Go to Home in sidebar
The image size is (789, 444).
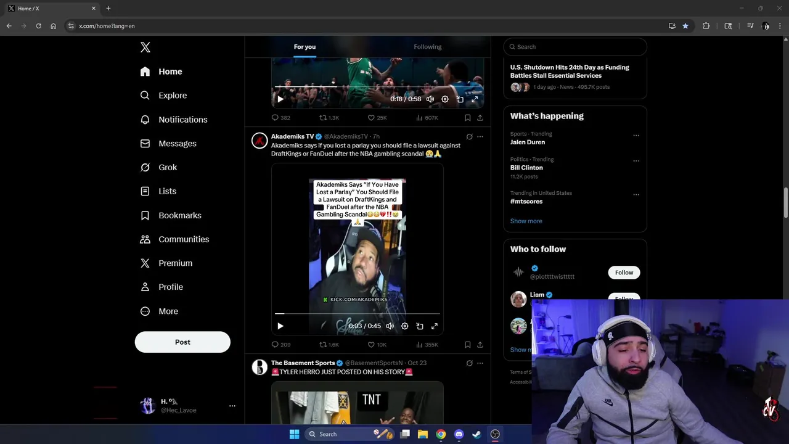[161, 72]
